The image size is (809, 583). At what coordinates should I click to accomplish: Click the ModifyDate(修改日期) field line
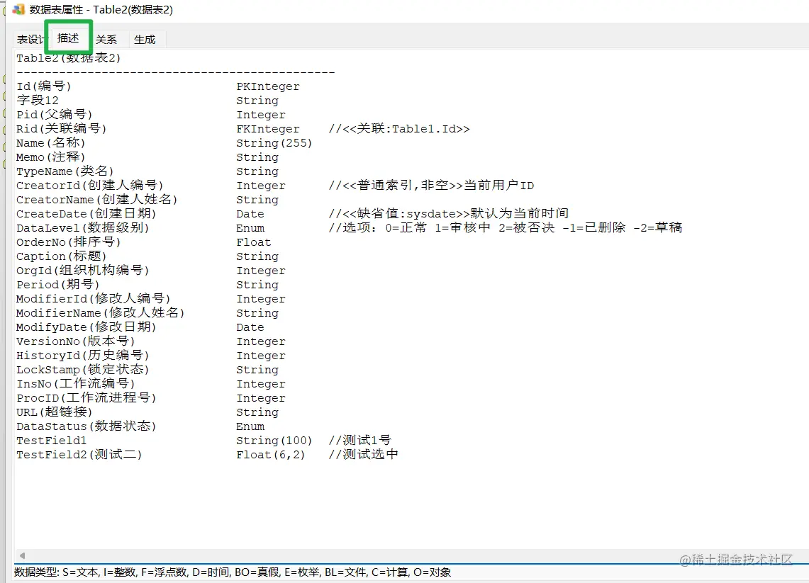pos(87,327)
